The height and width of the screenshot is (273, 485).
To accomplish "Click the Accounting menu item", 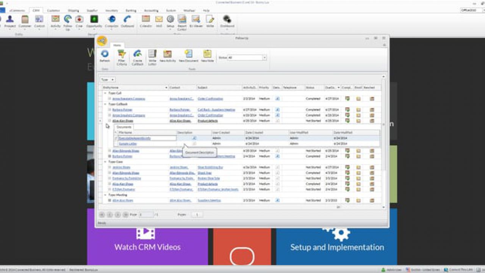I will tap(150, 11).
